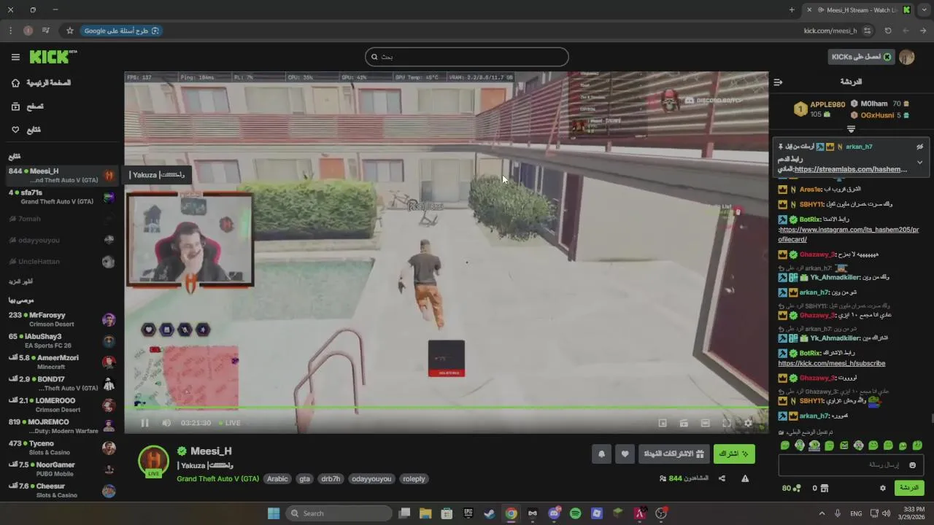Open the offline 7omah channel
Viewport: 934px width, 525px height.
coord(62,219)
